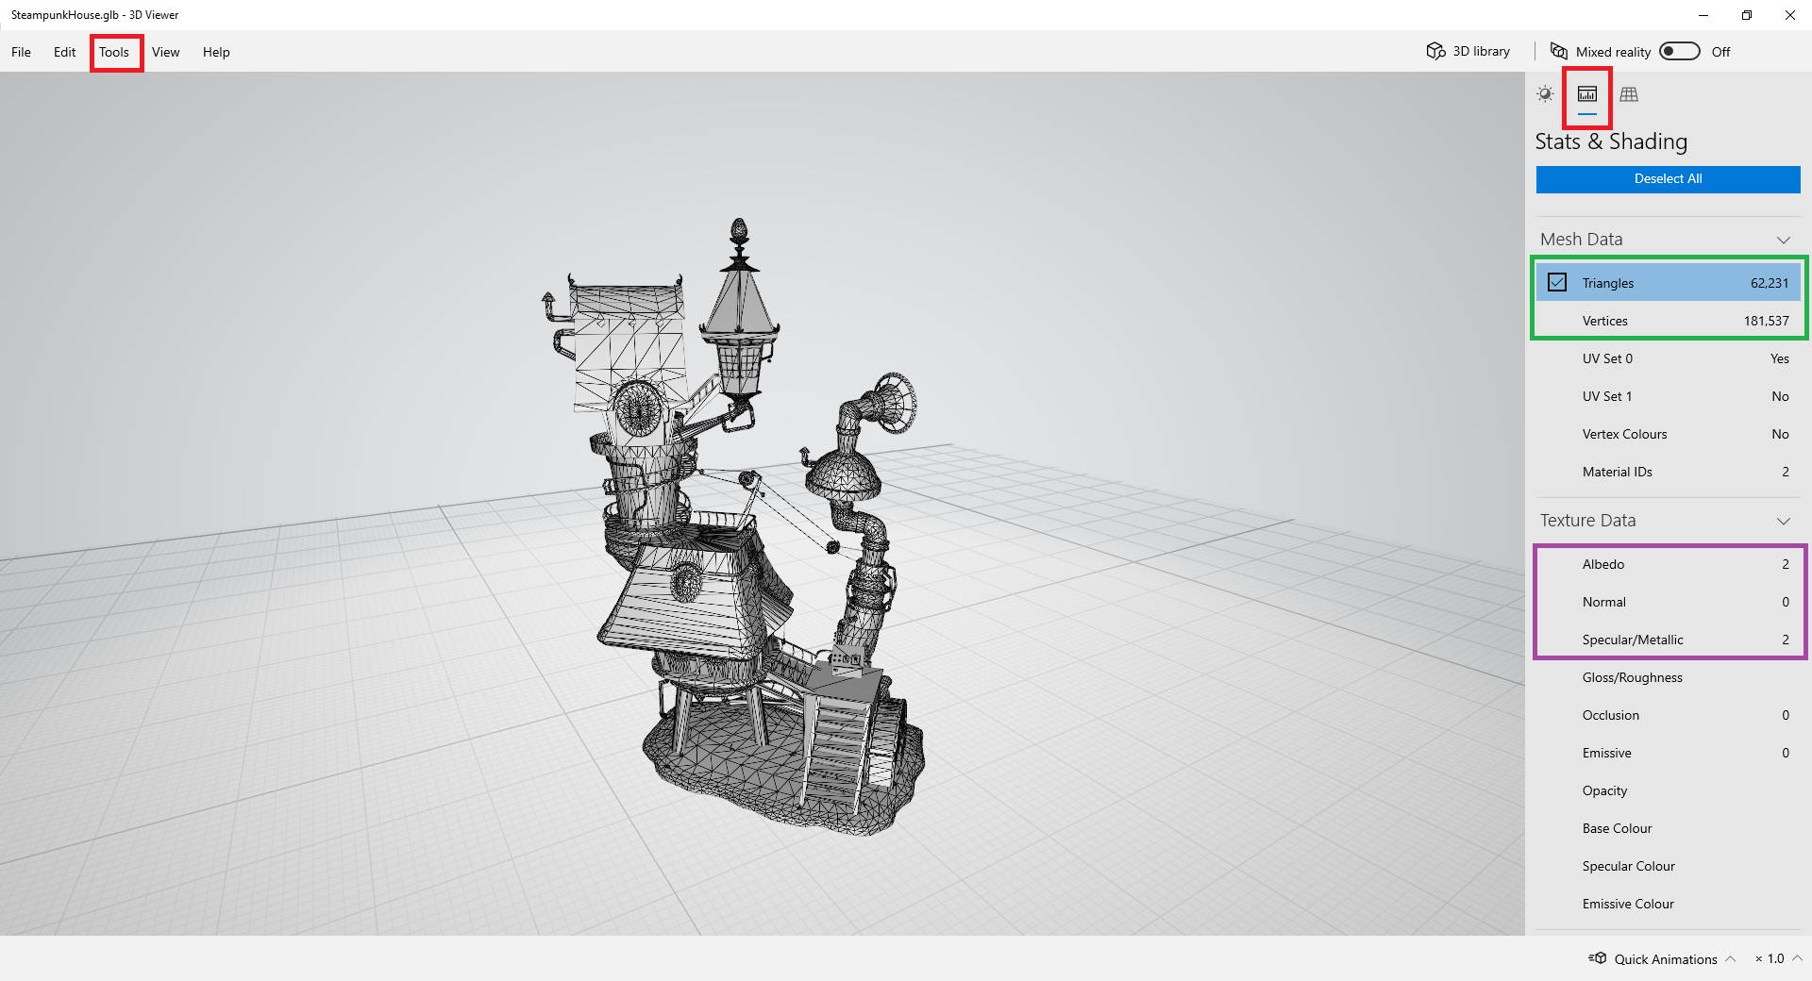The image size is (1812, 981).
Task: Select the Normal texture row
Action: 1668,602
